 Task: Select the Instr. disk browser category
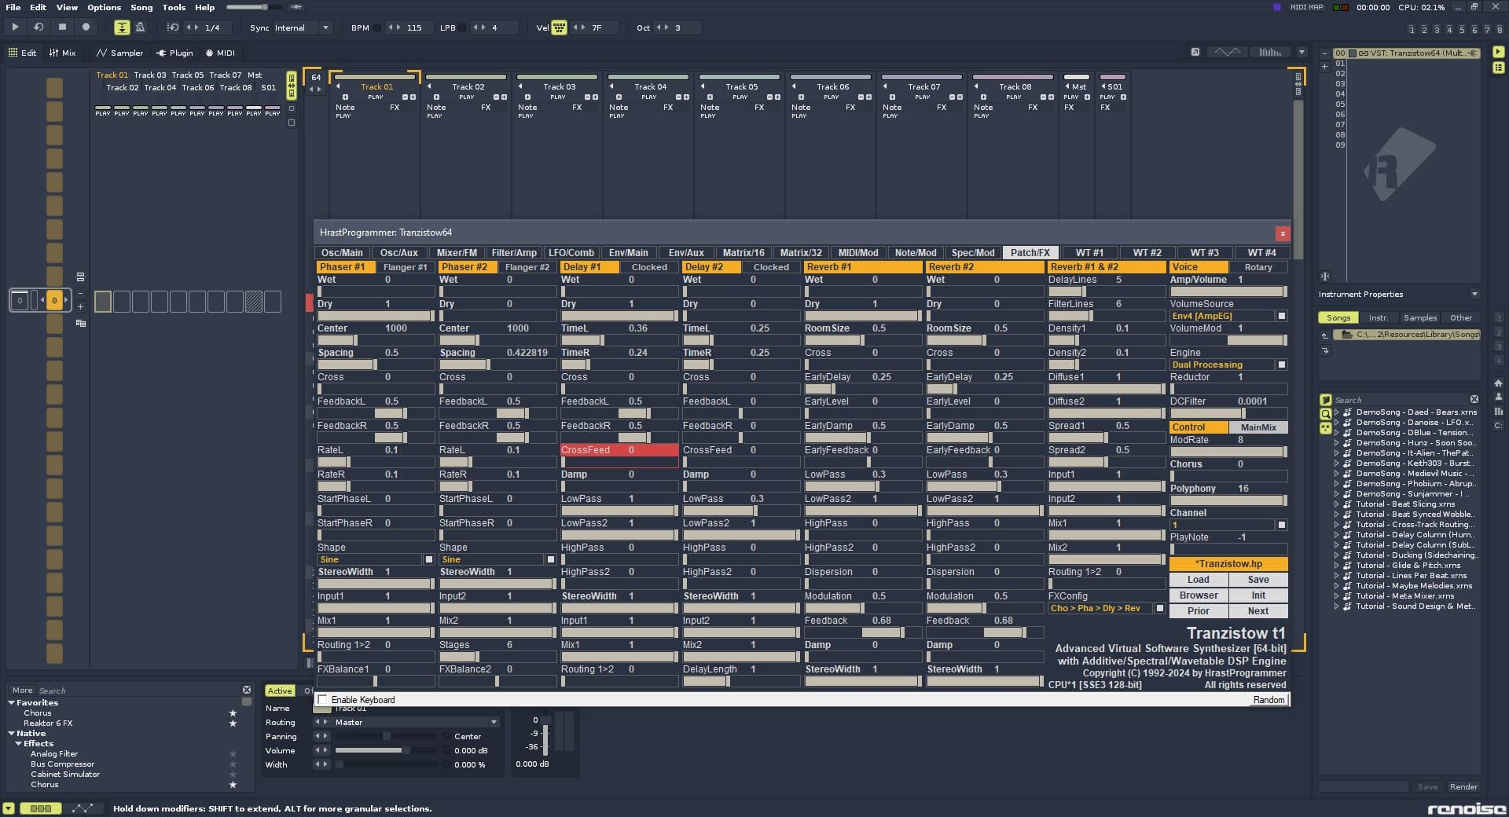(x=1378, y=318)
